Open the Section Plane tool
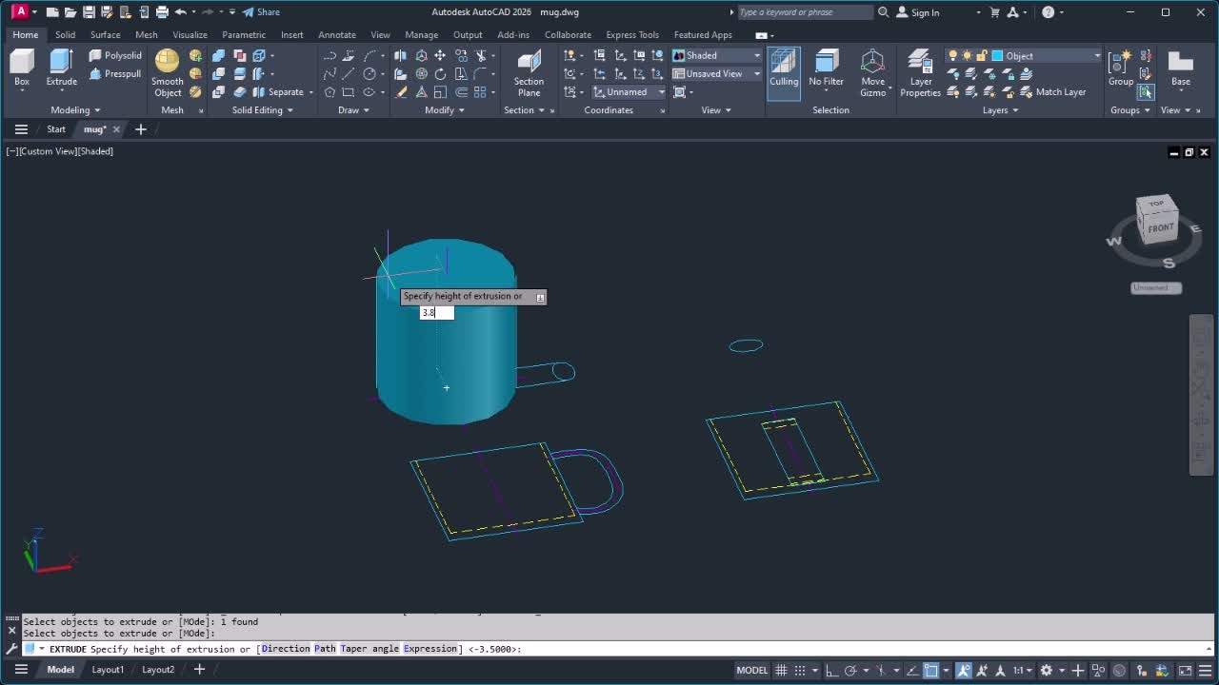1219x685 pixels. point(529,67)
